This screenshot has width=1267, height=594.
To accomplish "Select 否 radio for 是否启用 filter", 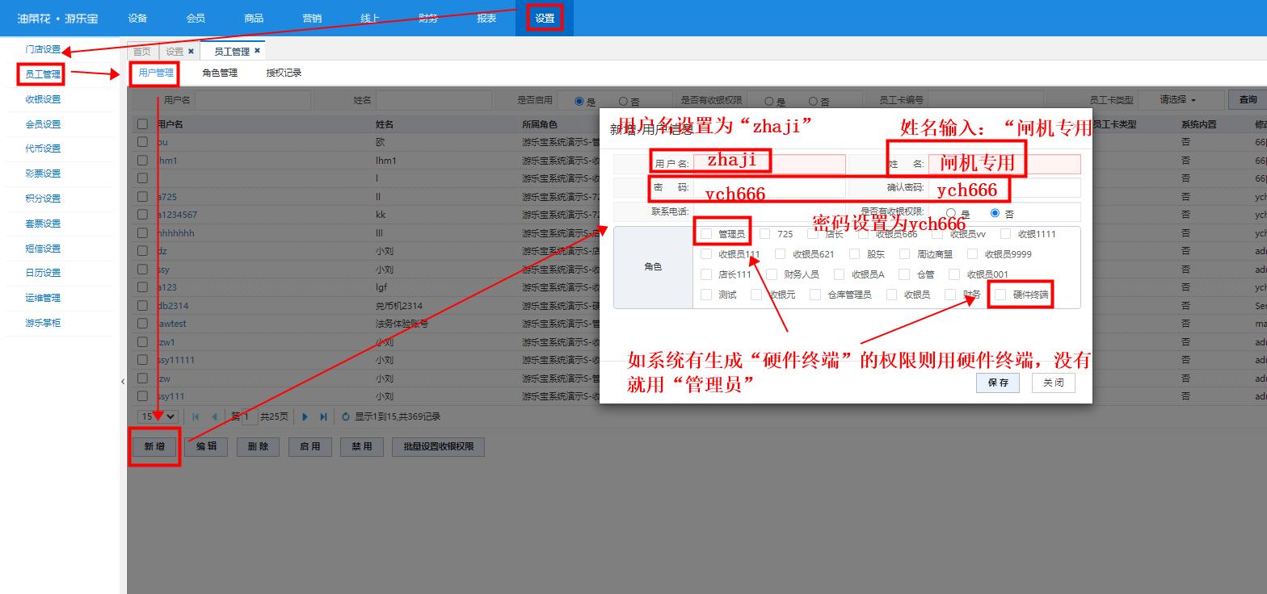I will pyautogui.click(x=623, y=102).
